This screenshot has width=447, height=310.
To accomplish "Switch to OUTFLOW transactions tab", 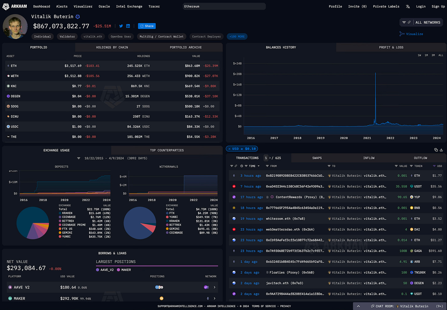I will [x=420, y=158].
